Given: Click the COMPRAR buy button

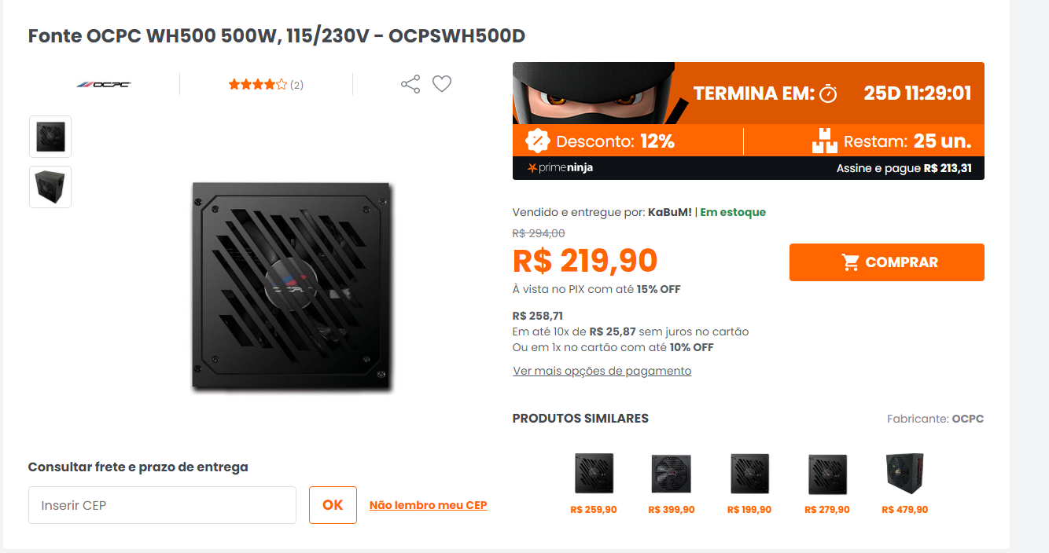Looking at the screenshot, I should coord(887,262).
